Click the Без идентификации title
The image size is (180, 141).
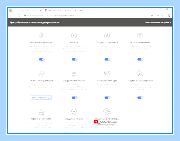[x=41, y=42]
